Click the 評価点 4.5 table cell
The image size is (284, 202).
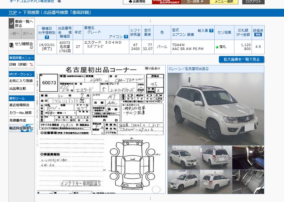pos(258,47)
